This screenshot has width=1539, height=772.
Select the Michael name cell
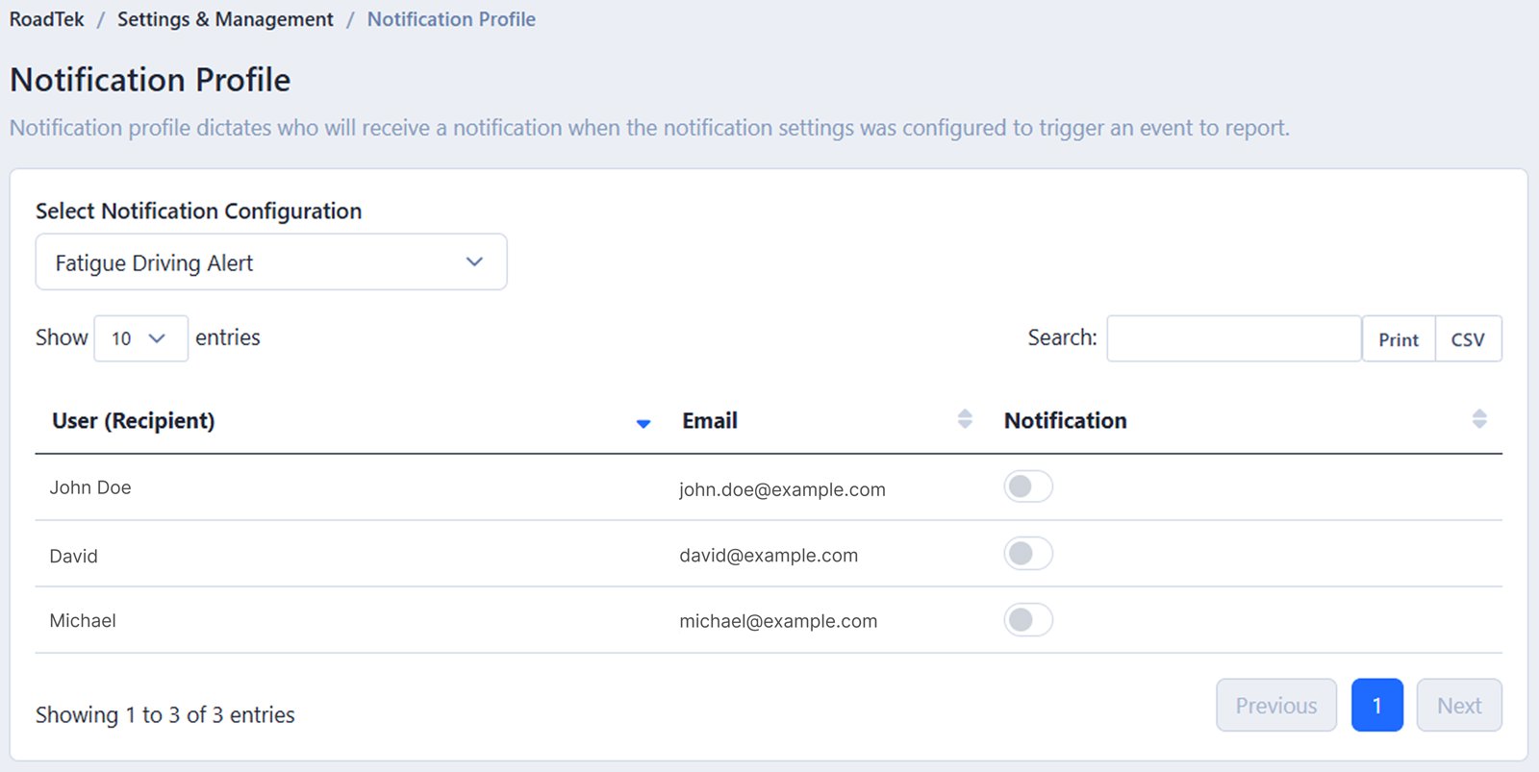[83, 621]
